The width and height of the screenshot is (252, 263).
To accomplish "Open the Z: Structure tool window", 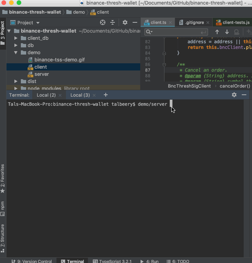I will pyautogui.click(x=3, y=238).
